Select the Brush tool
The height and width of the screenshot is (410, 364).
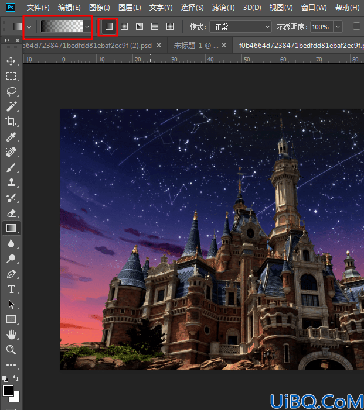point(11,167)
